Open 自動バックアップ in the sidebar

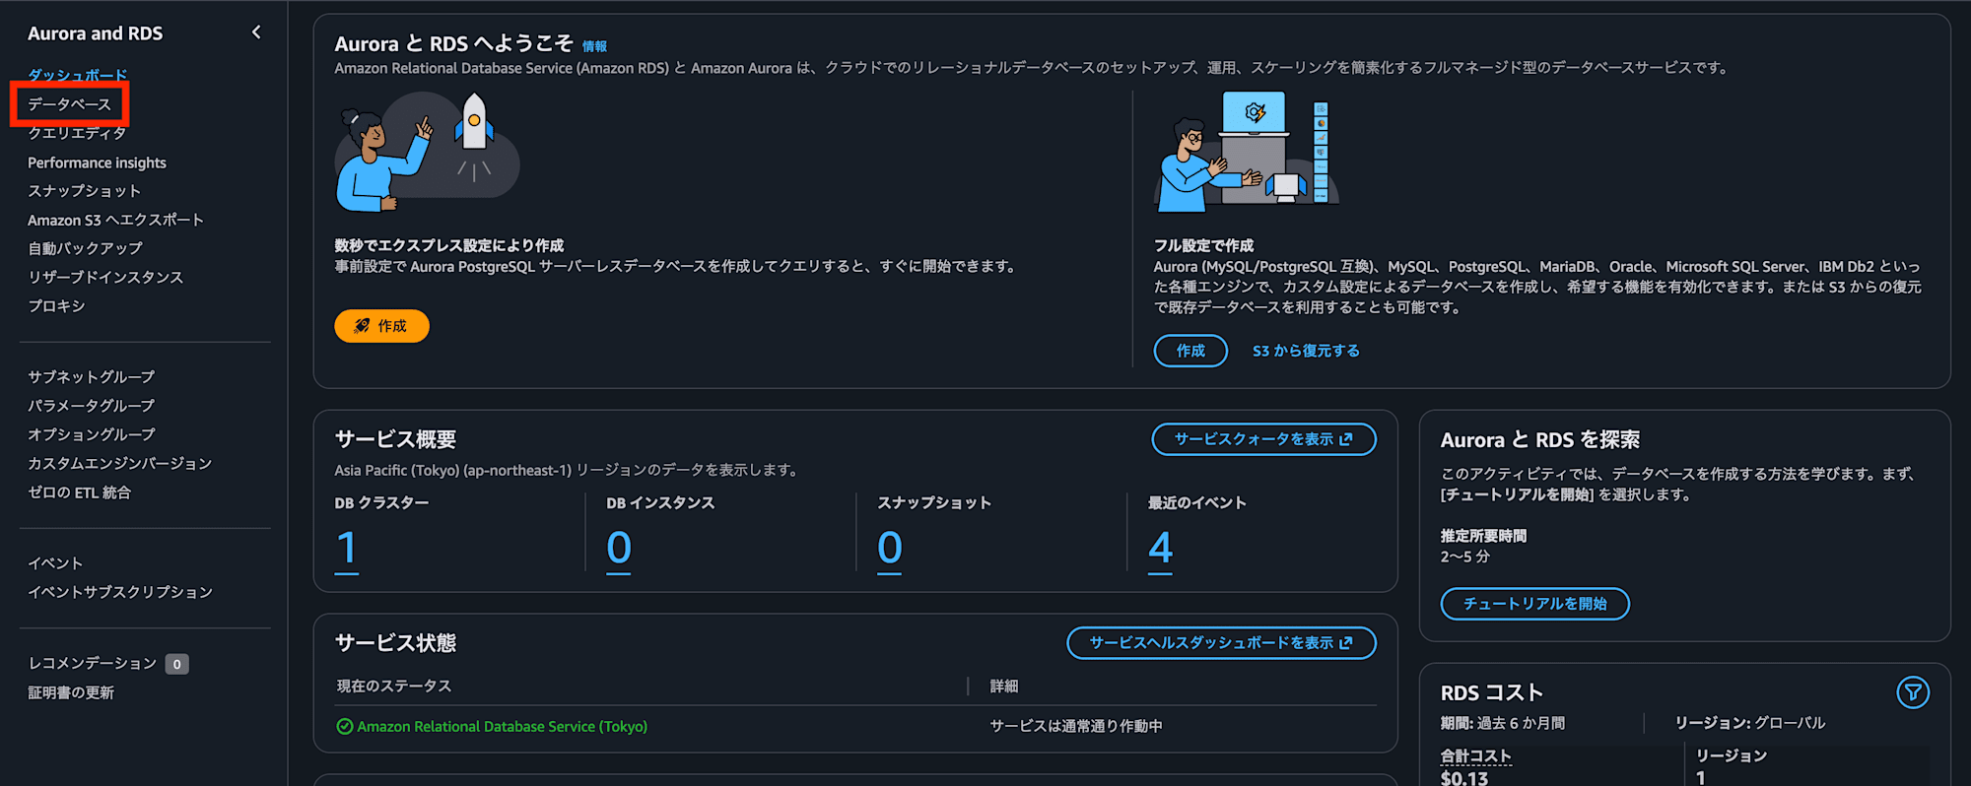85,248
